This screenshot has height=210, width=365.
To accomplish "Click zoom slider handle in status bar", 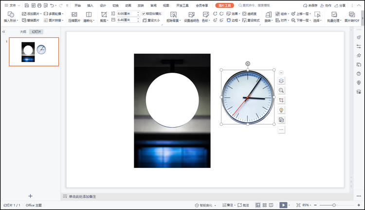I will point(334,205).
